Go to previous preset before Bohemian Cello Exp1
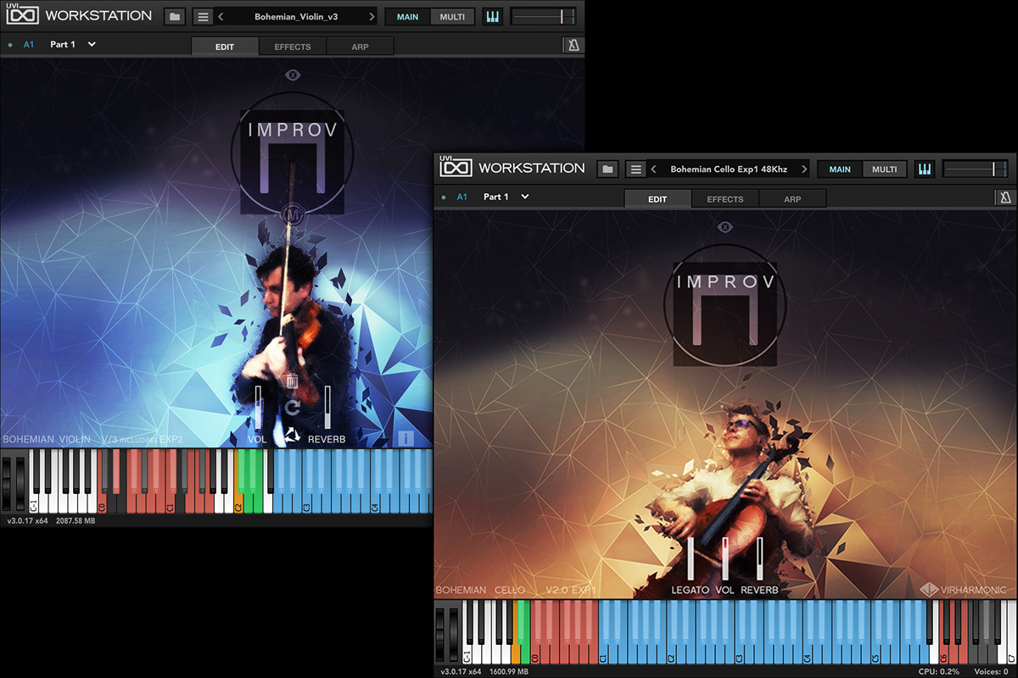Image resolution: width=1018 pixels, height=678 pixels. (654, 169)
